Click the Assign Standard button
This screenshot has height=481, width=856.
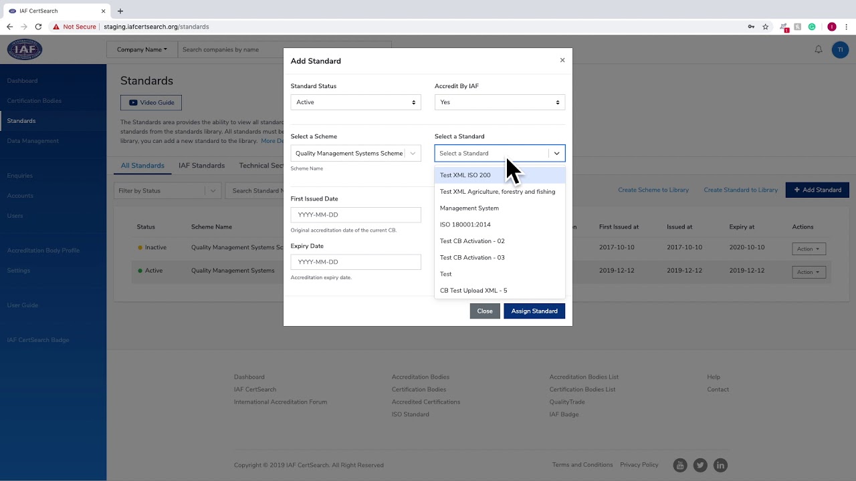tap(534, 311)
